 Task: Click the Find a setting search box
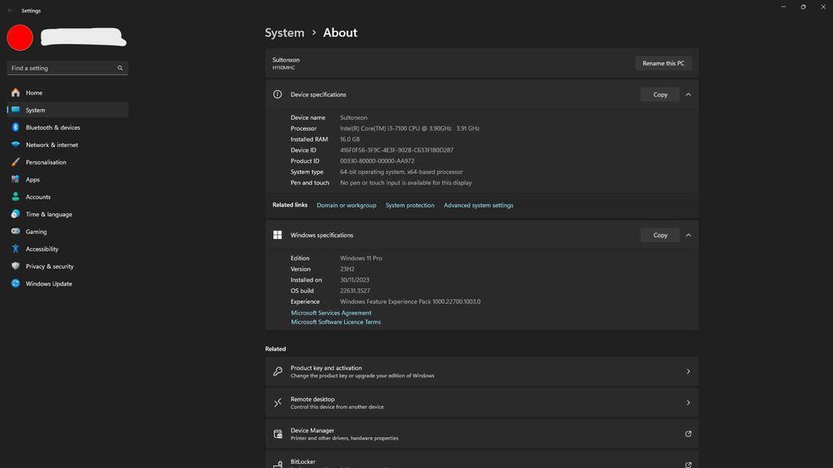pyautogui.click(x=62, y=68)
